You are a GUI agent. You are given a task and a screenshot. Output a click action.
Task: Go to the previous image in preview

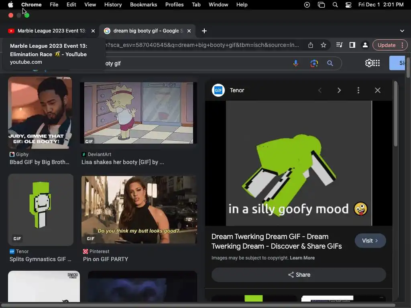click(x=320, y=90)
